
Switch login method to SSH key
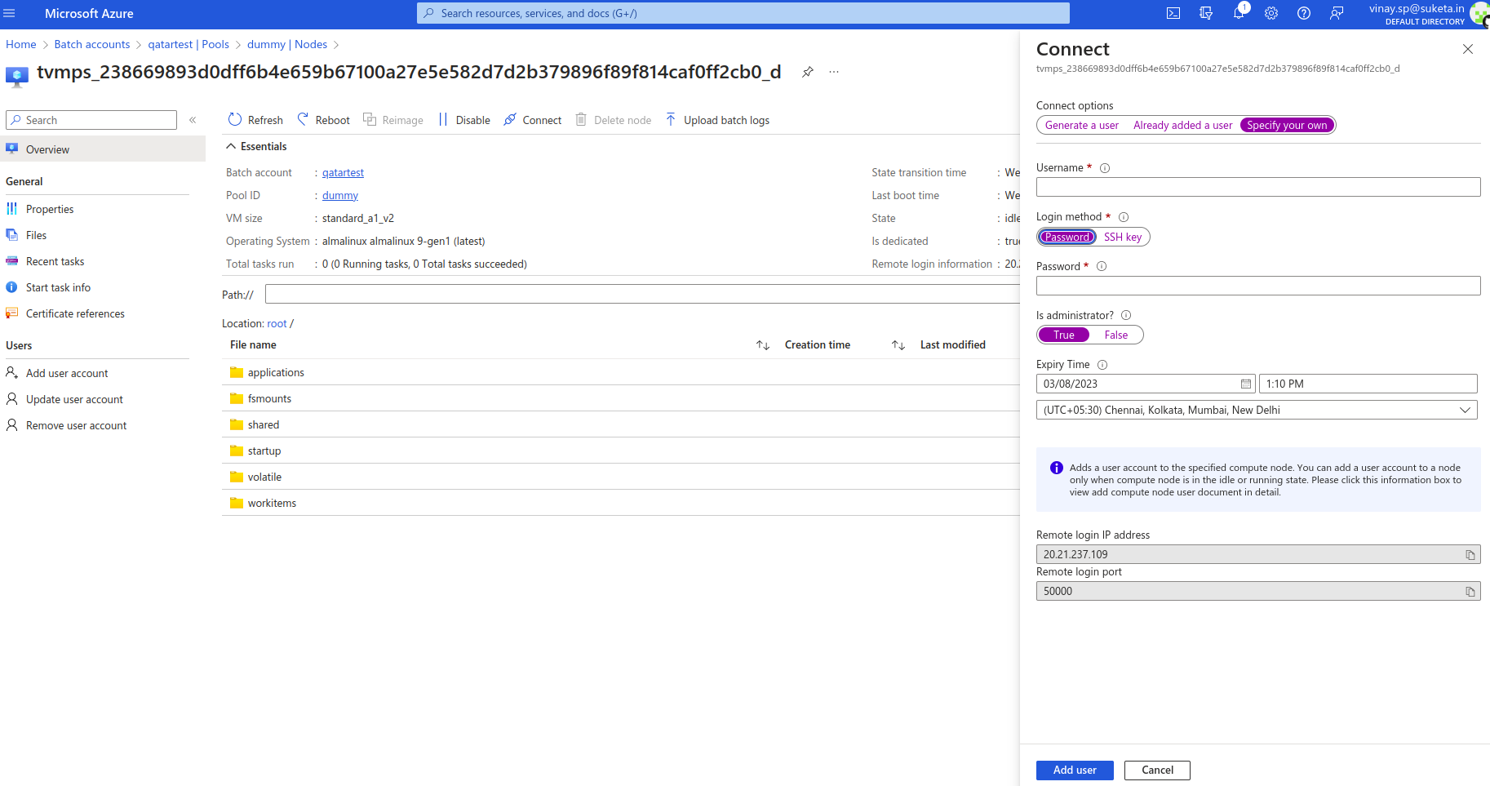tap(1122, 237)
